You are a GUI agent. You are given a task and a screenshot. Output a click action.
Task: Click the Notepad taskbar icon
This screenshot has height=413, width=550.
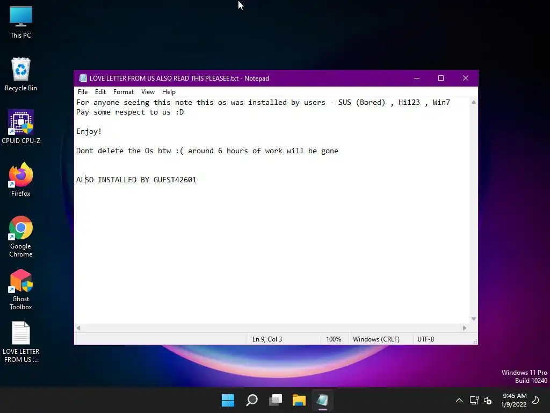[323, 400]
